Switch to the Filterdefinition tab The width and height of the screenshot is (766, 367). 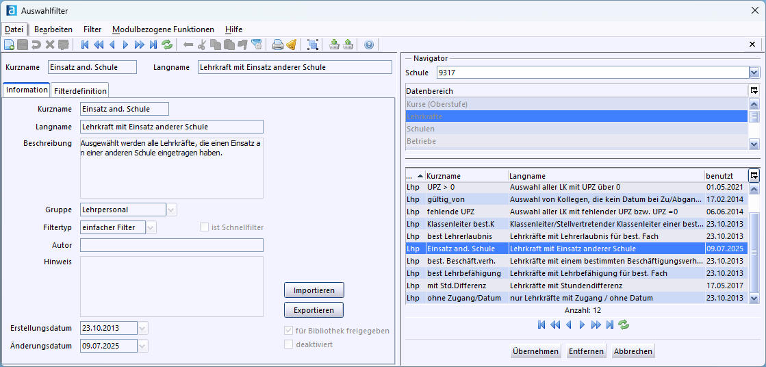tap(80, 91)
